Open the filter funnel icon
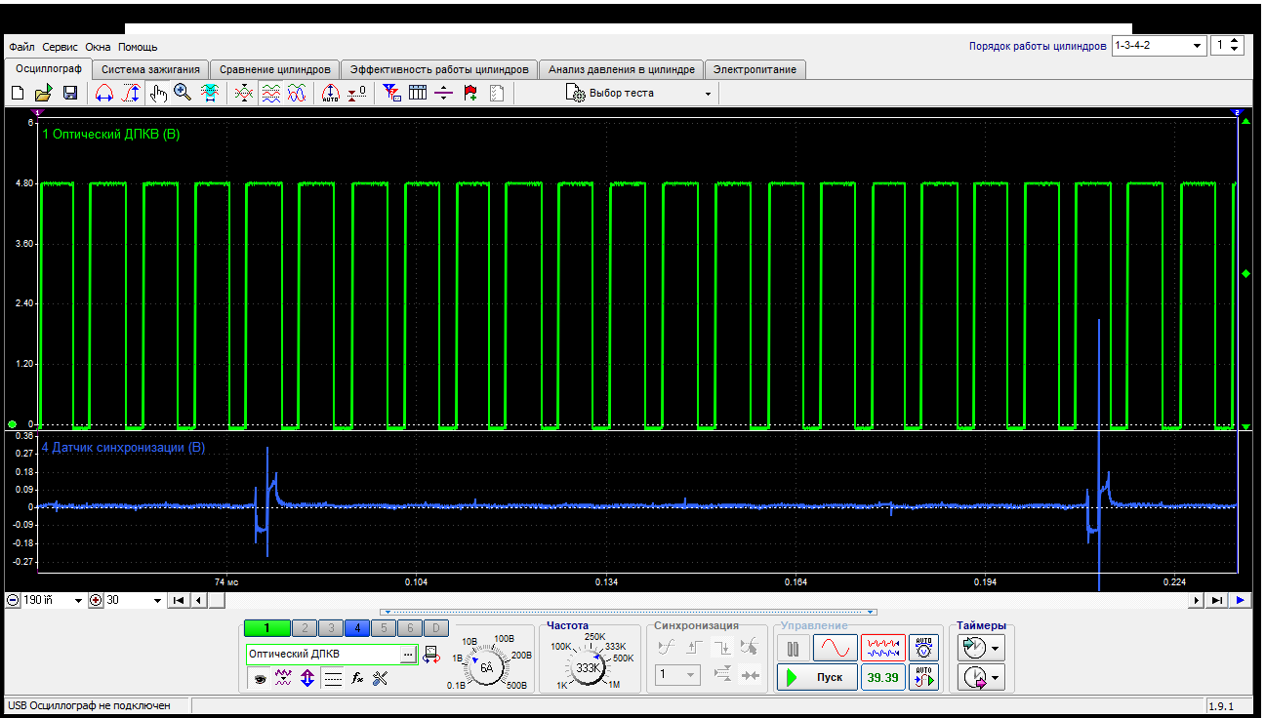The image size is (1265, 718). point(391,93)
